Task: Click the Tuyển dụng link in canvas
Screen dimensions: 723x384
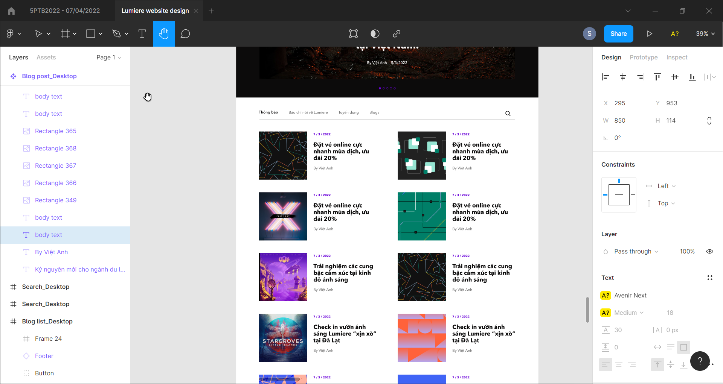Action: (348, 112)
